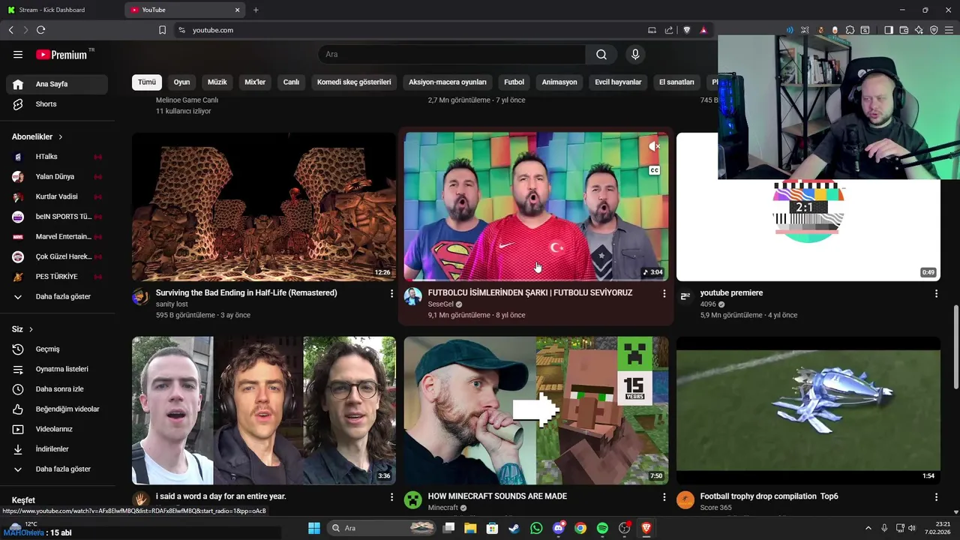Screen dimensions: 960x540
Task: Expand more subscriptions under PES TÜRKİYE
Action: point(57,297)
